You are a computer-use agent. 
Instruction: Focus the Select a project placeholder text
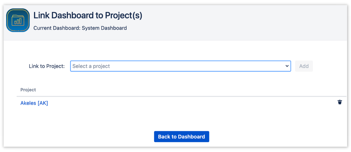pyautogui.click(x=91, y=66)
